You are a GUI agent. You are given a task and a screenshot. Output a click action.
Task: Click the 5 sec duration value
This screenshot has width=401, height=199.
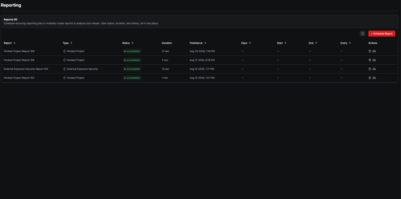point(165,60)
